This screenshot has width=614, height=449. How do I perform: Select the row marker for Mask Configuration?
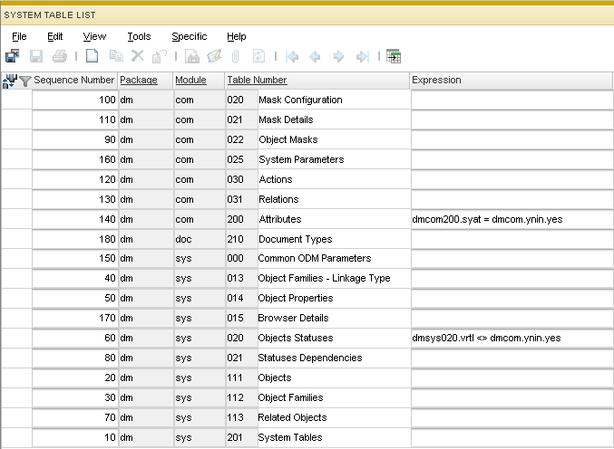(16, 100)
